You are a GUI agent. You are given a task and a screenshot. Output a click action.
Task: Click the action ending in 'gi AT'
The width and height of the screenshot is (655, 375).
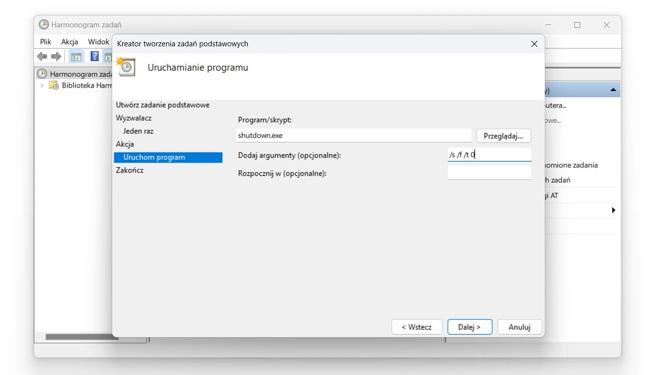click(x=552, y=196)
